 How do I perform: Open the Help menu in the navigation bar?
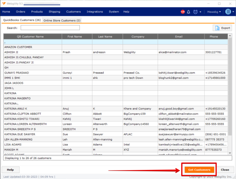click(x=126, y=12)
